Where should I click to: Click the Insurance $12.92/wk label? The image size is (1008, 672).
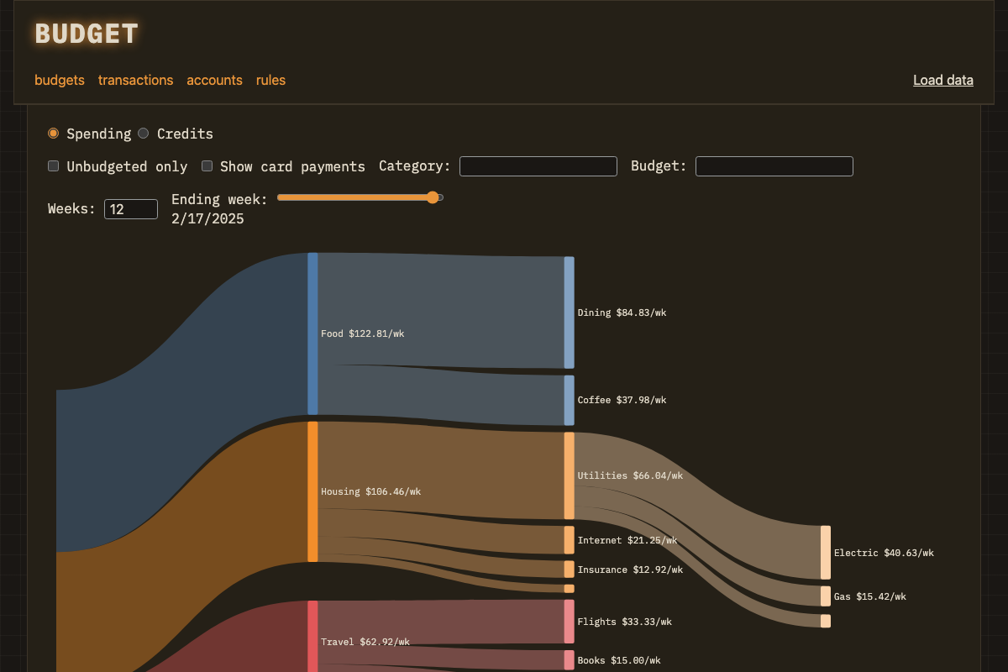pyautogui.click(x=631, y=570)
